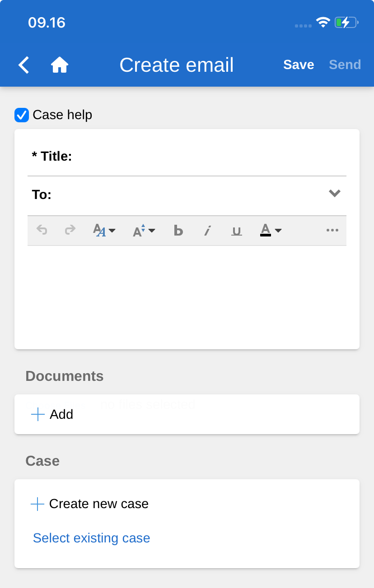
Task: Go to home screen via house icon
Action: (x=59, y=65)
